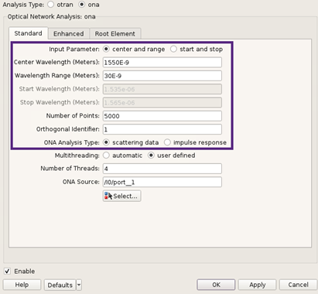Click the 'Number of Threads:' label

point(70,169)
